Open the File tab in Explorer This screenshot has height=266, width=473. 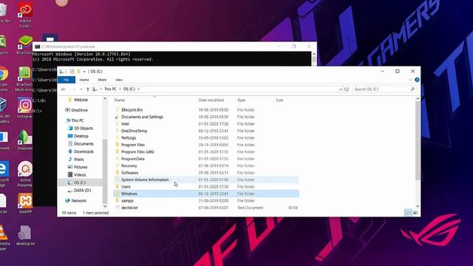[67, 80]
